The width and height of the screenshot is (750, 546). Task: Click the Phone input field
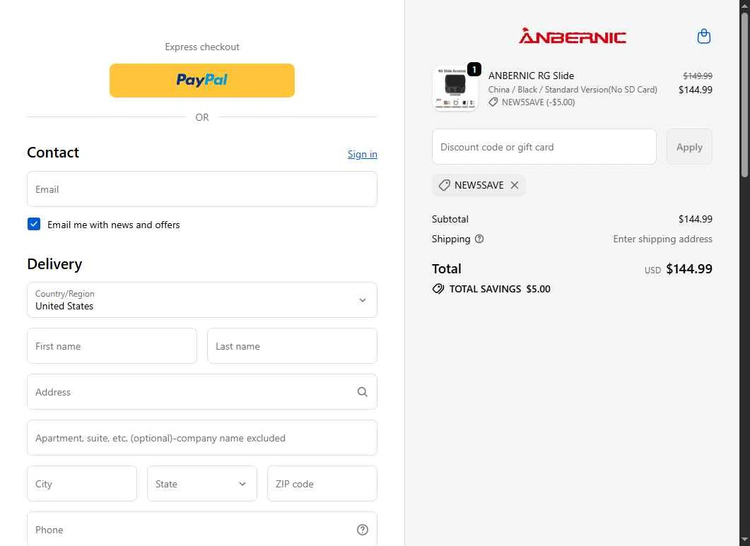(202, 529)
